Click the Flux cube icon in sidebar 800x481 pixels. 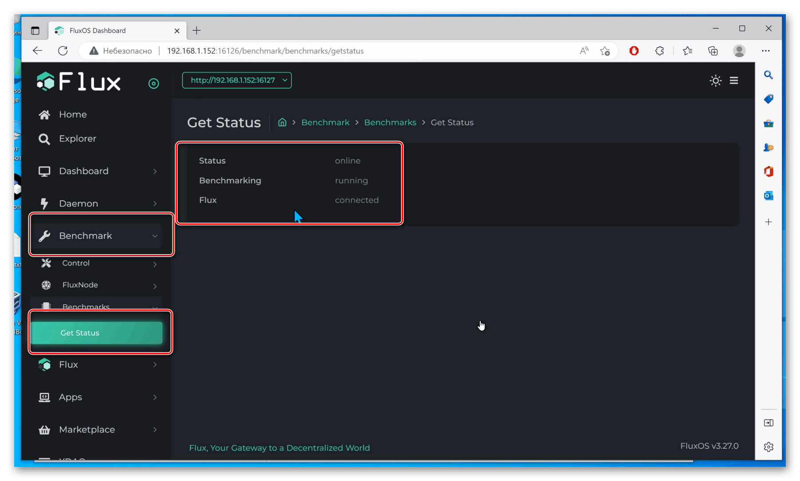tap(44, 364)
